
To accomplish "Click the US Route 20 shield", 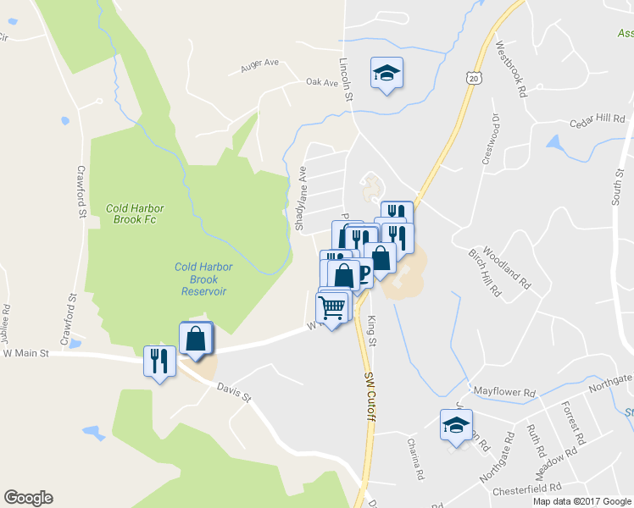I will pos(474,78).
